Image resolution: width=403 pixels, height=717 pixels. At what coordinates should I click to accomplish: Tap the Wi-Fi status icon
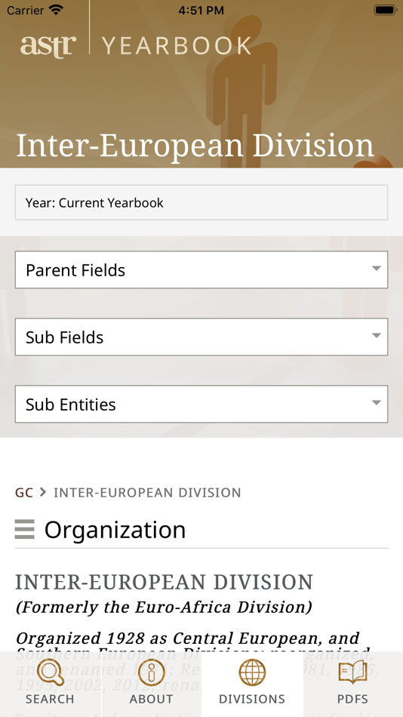[x=57, y=10]
